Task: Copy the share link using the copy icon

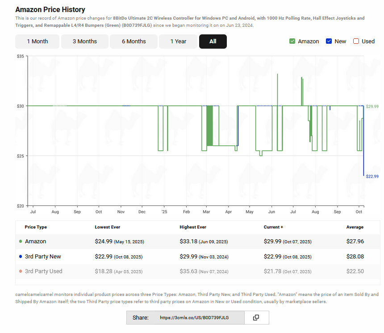Action: [256, 317]
